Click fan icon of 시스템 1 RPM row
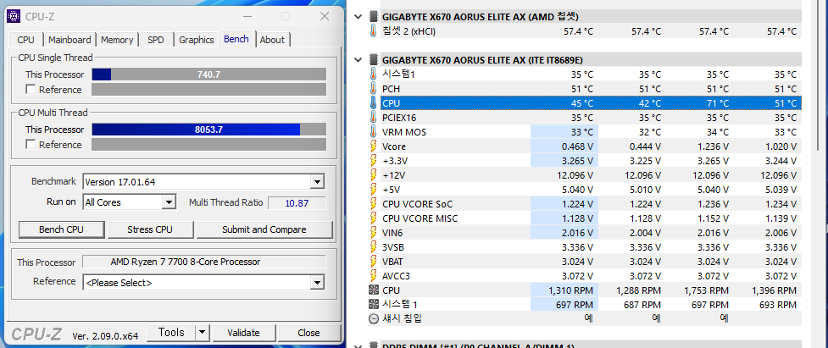The image size is (828, 348). (x=374, y=304)
